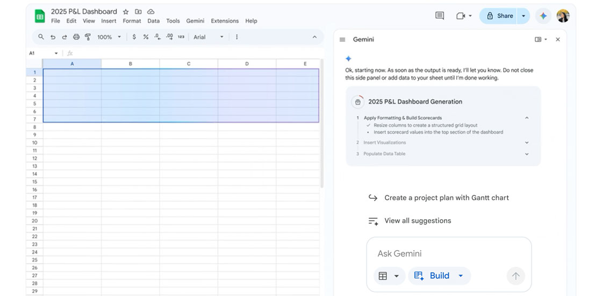This screenshot has height=296, width=602.
Task: Select row 10 header
Action: pyautogui.click(x=34, y=142)
